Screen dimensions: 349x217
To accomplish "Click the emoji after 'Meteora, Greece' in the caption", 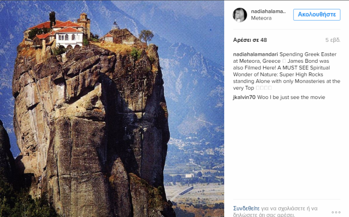I will (284, 61).
